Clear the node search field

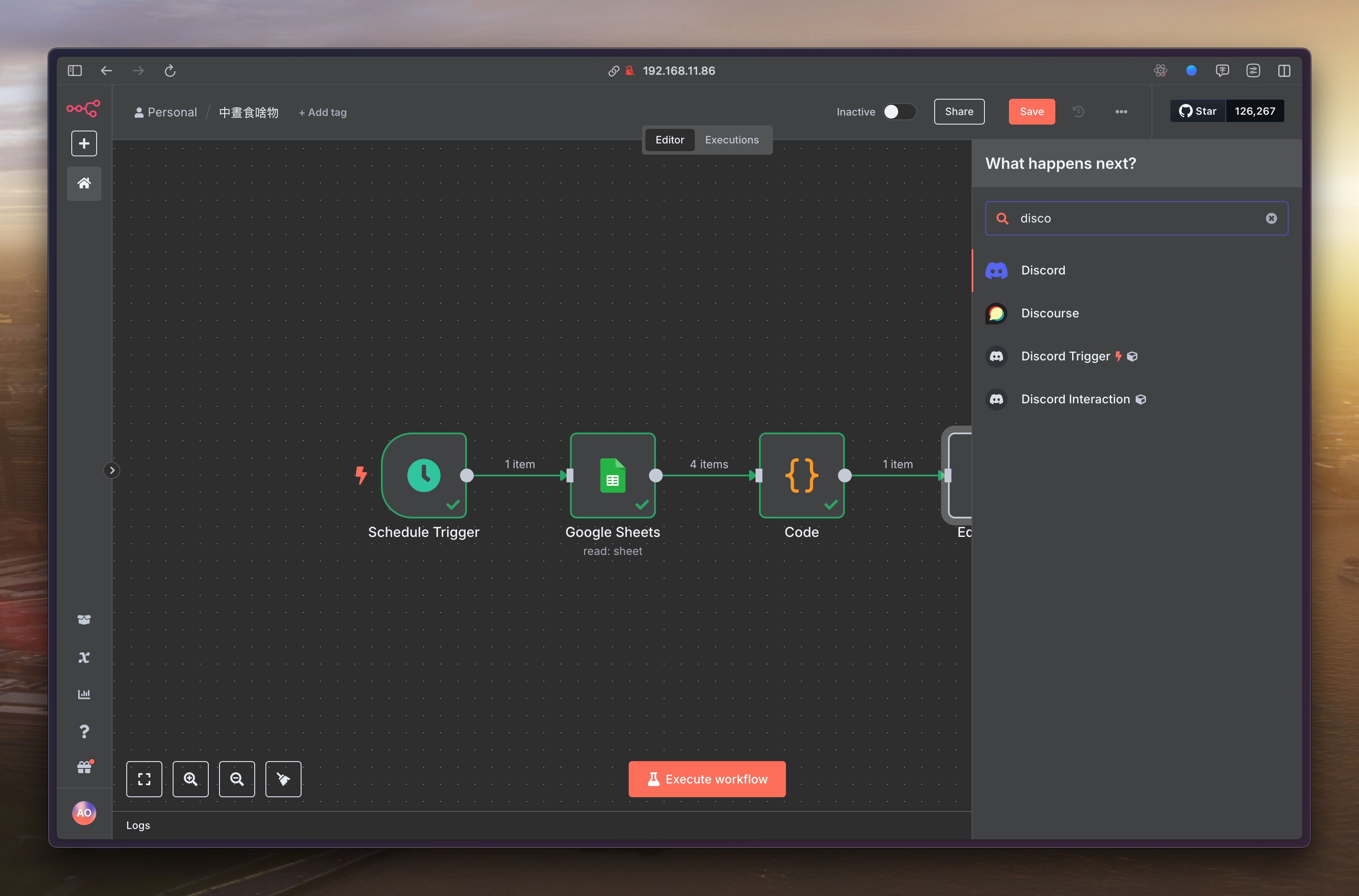(x=1271, y=218)
